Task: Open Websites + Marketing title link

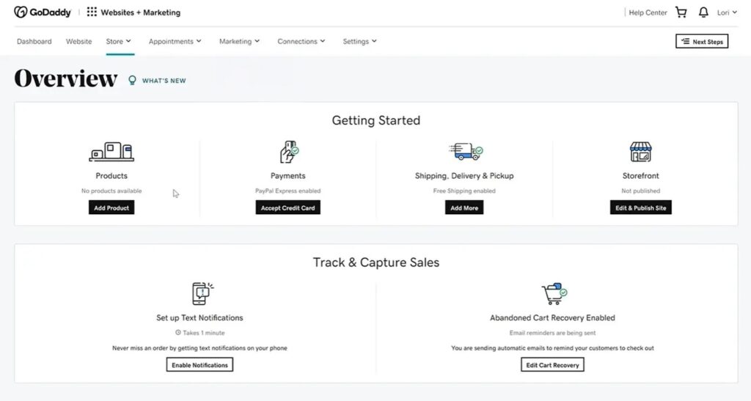Action: 140,12
